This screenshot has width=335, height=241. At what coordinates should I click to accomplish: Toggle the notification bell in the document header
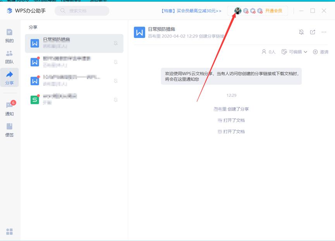pyautogui.click(x=301, y=32)
